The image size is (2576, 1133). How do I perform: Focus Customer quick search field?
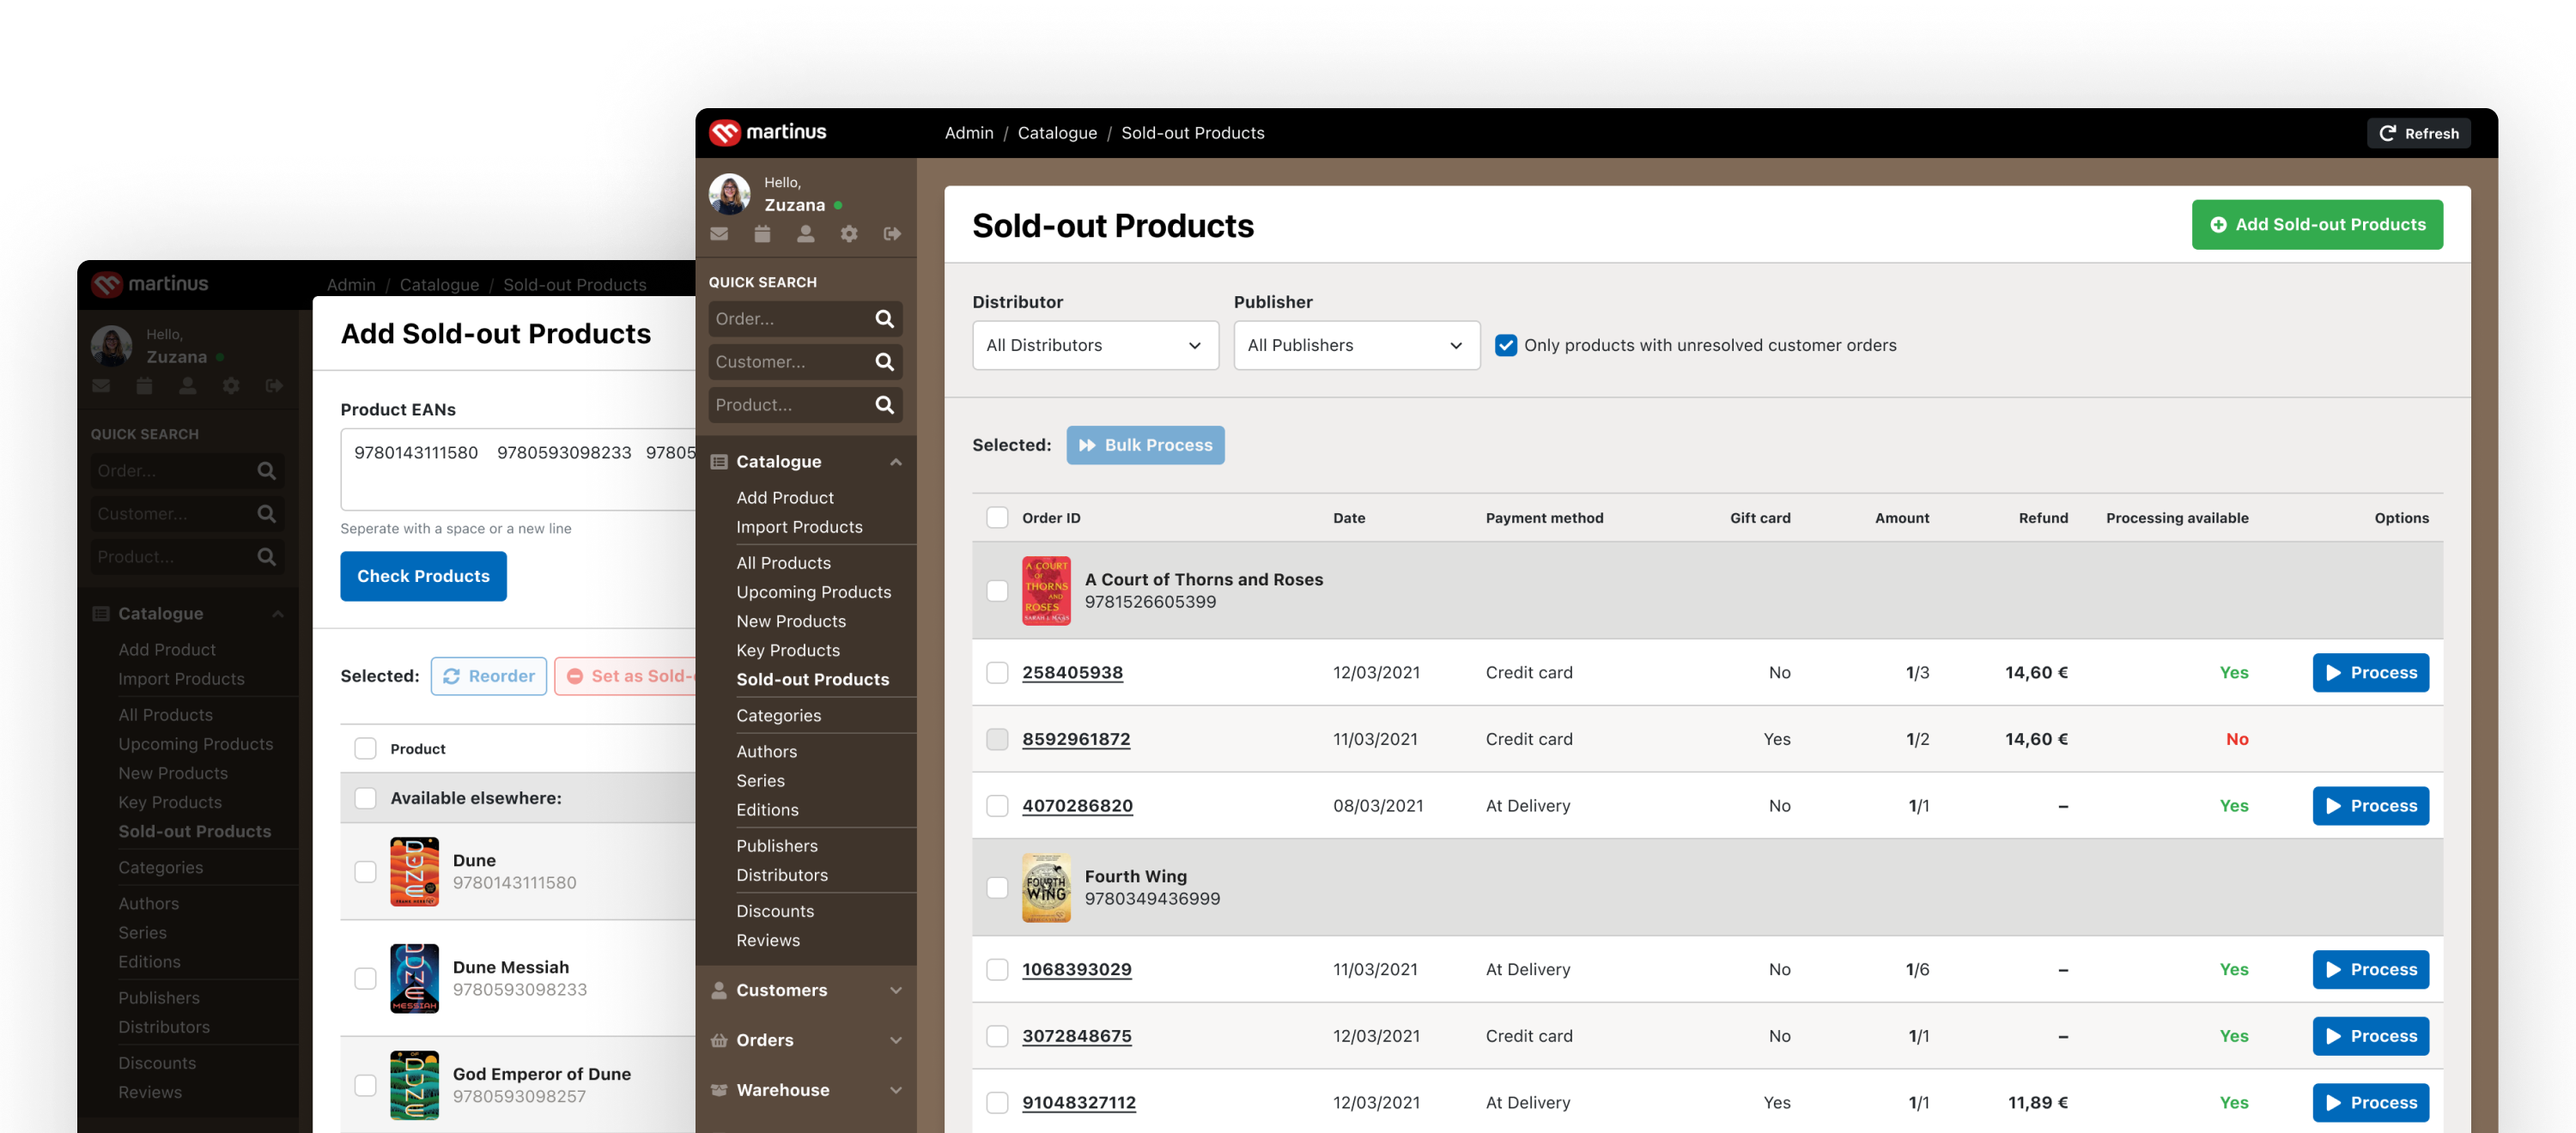805,362
